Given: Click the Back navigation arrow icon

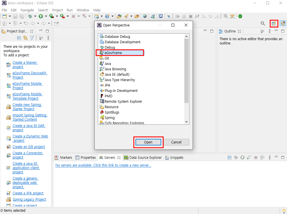Looking at the screenshot, I should coord(33,23).
